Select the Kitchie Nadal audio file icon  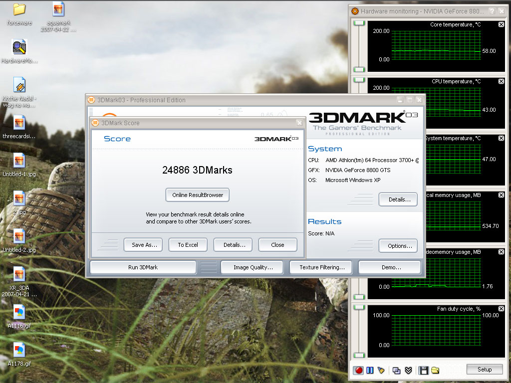[19, 92]
